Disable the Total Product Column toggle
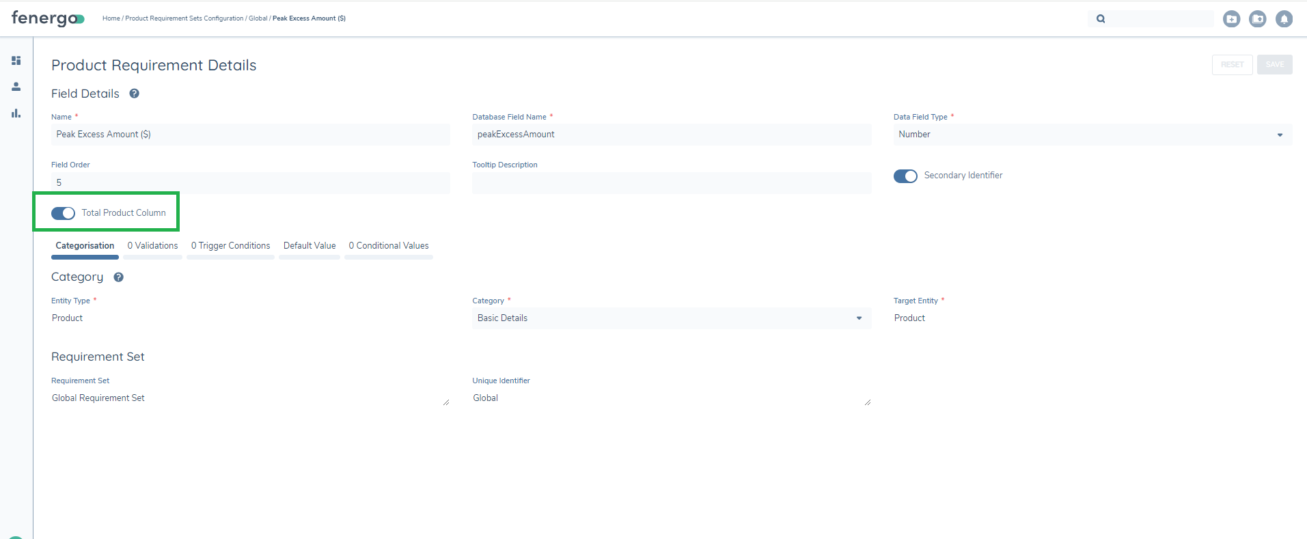Screen dimensions: 1307x539 [x=64, y=213]
